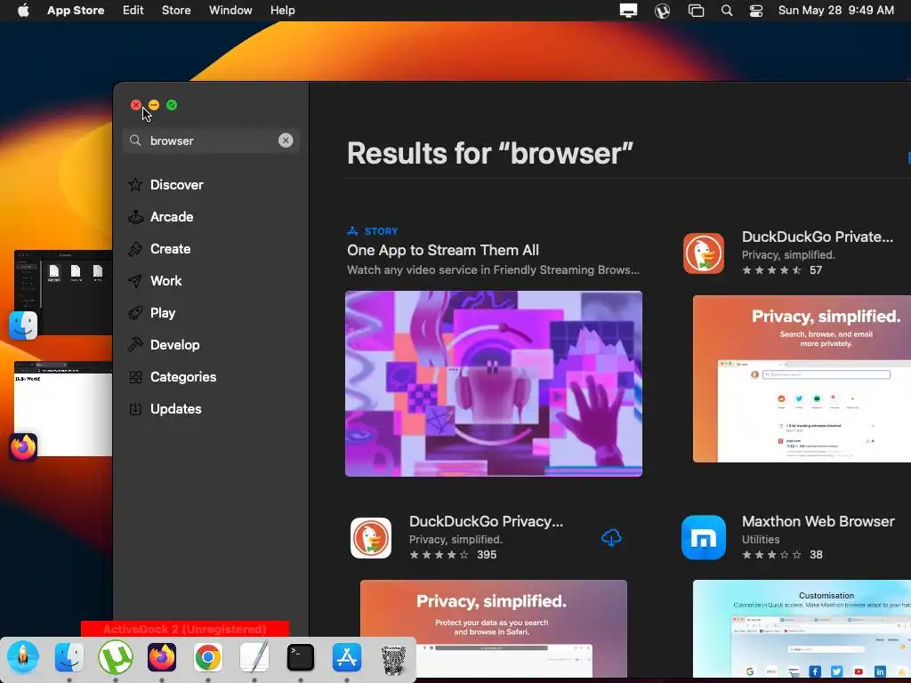The height and width of the screenshot is (683, 911).
Task: Open Control Center in menu bar
Action: 756,11
